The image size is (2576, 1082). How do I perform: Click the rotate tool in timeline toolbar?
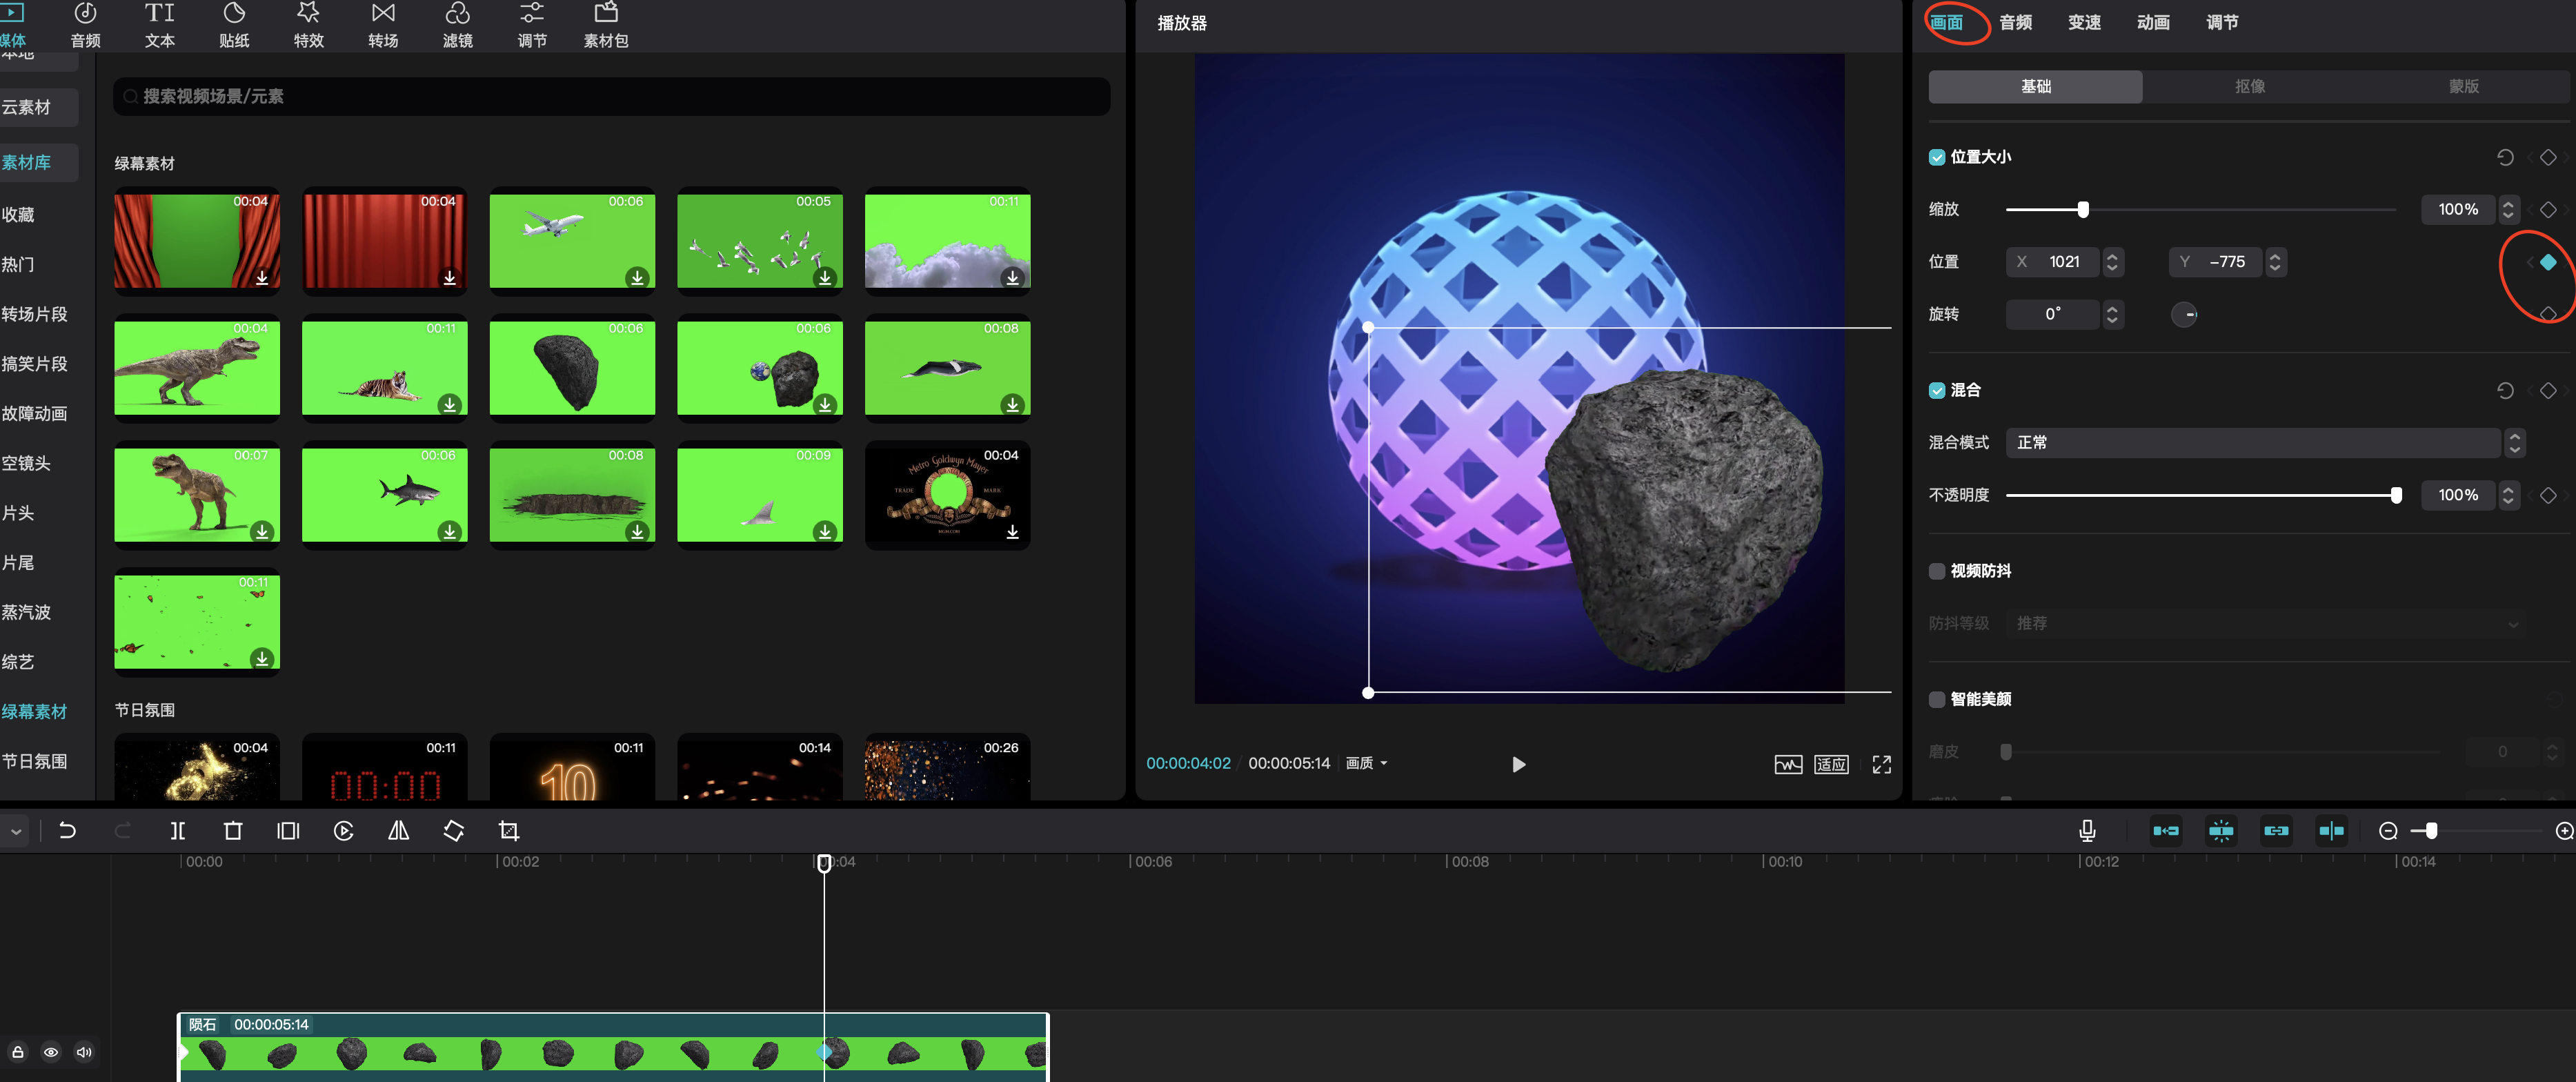coord(453,830)
